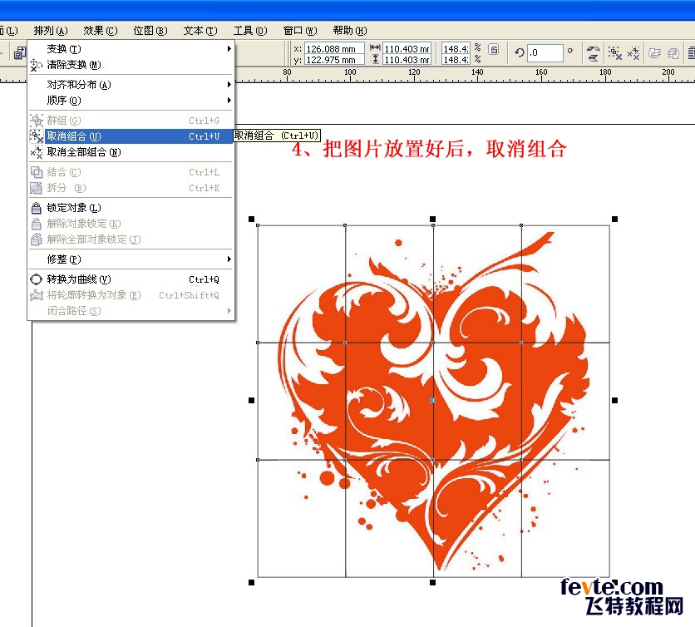Select 清除变换(M) in the menu
This screenshot has height=627, width=695.
131,65
